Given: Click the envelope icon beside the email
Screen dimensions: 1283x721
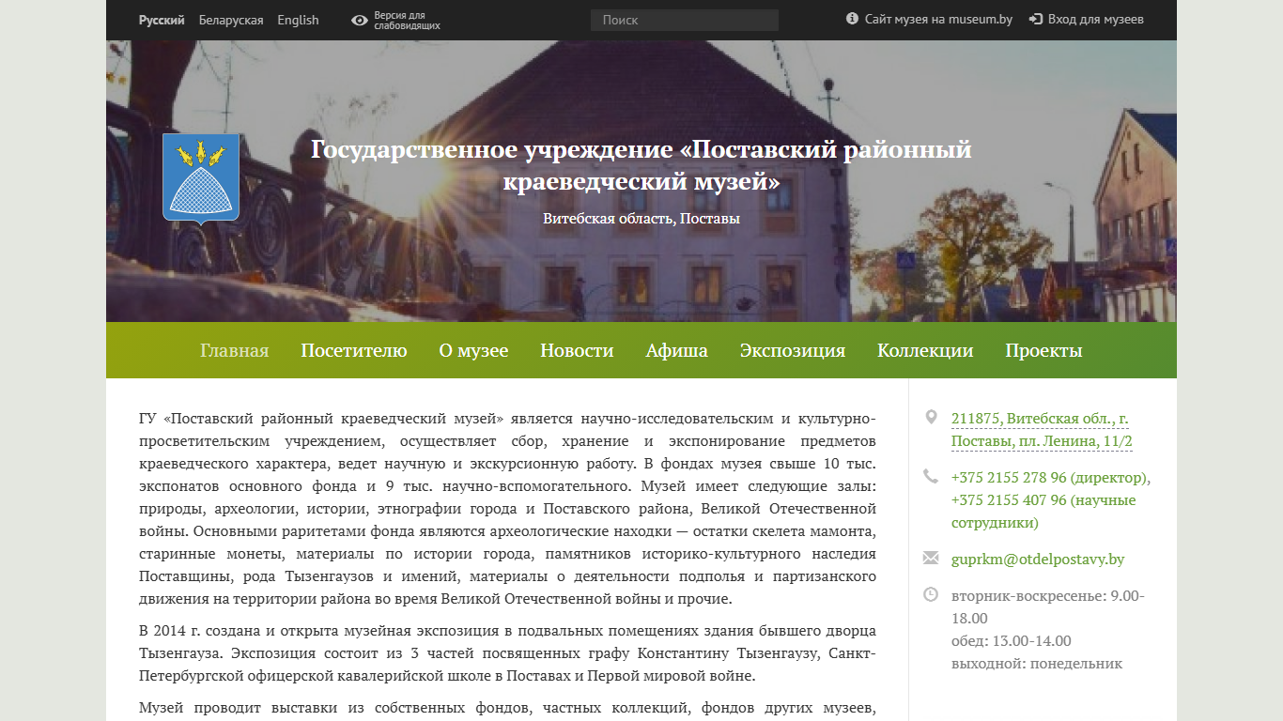Looking at the screenshot, I should pyautogui.click(x=931, y=558).
